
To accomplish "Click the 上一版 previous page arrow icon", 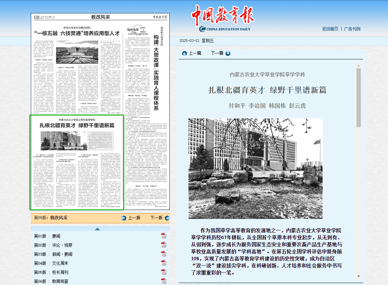I will pos(124,218).
